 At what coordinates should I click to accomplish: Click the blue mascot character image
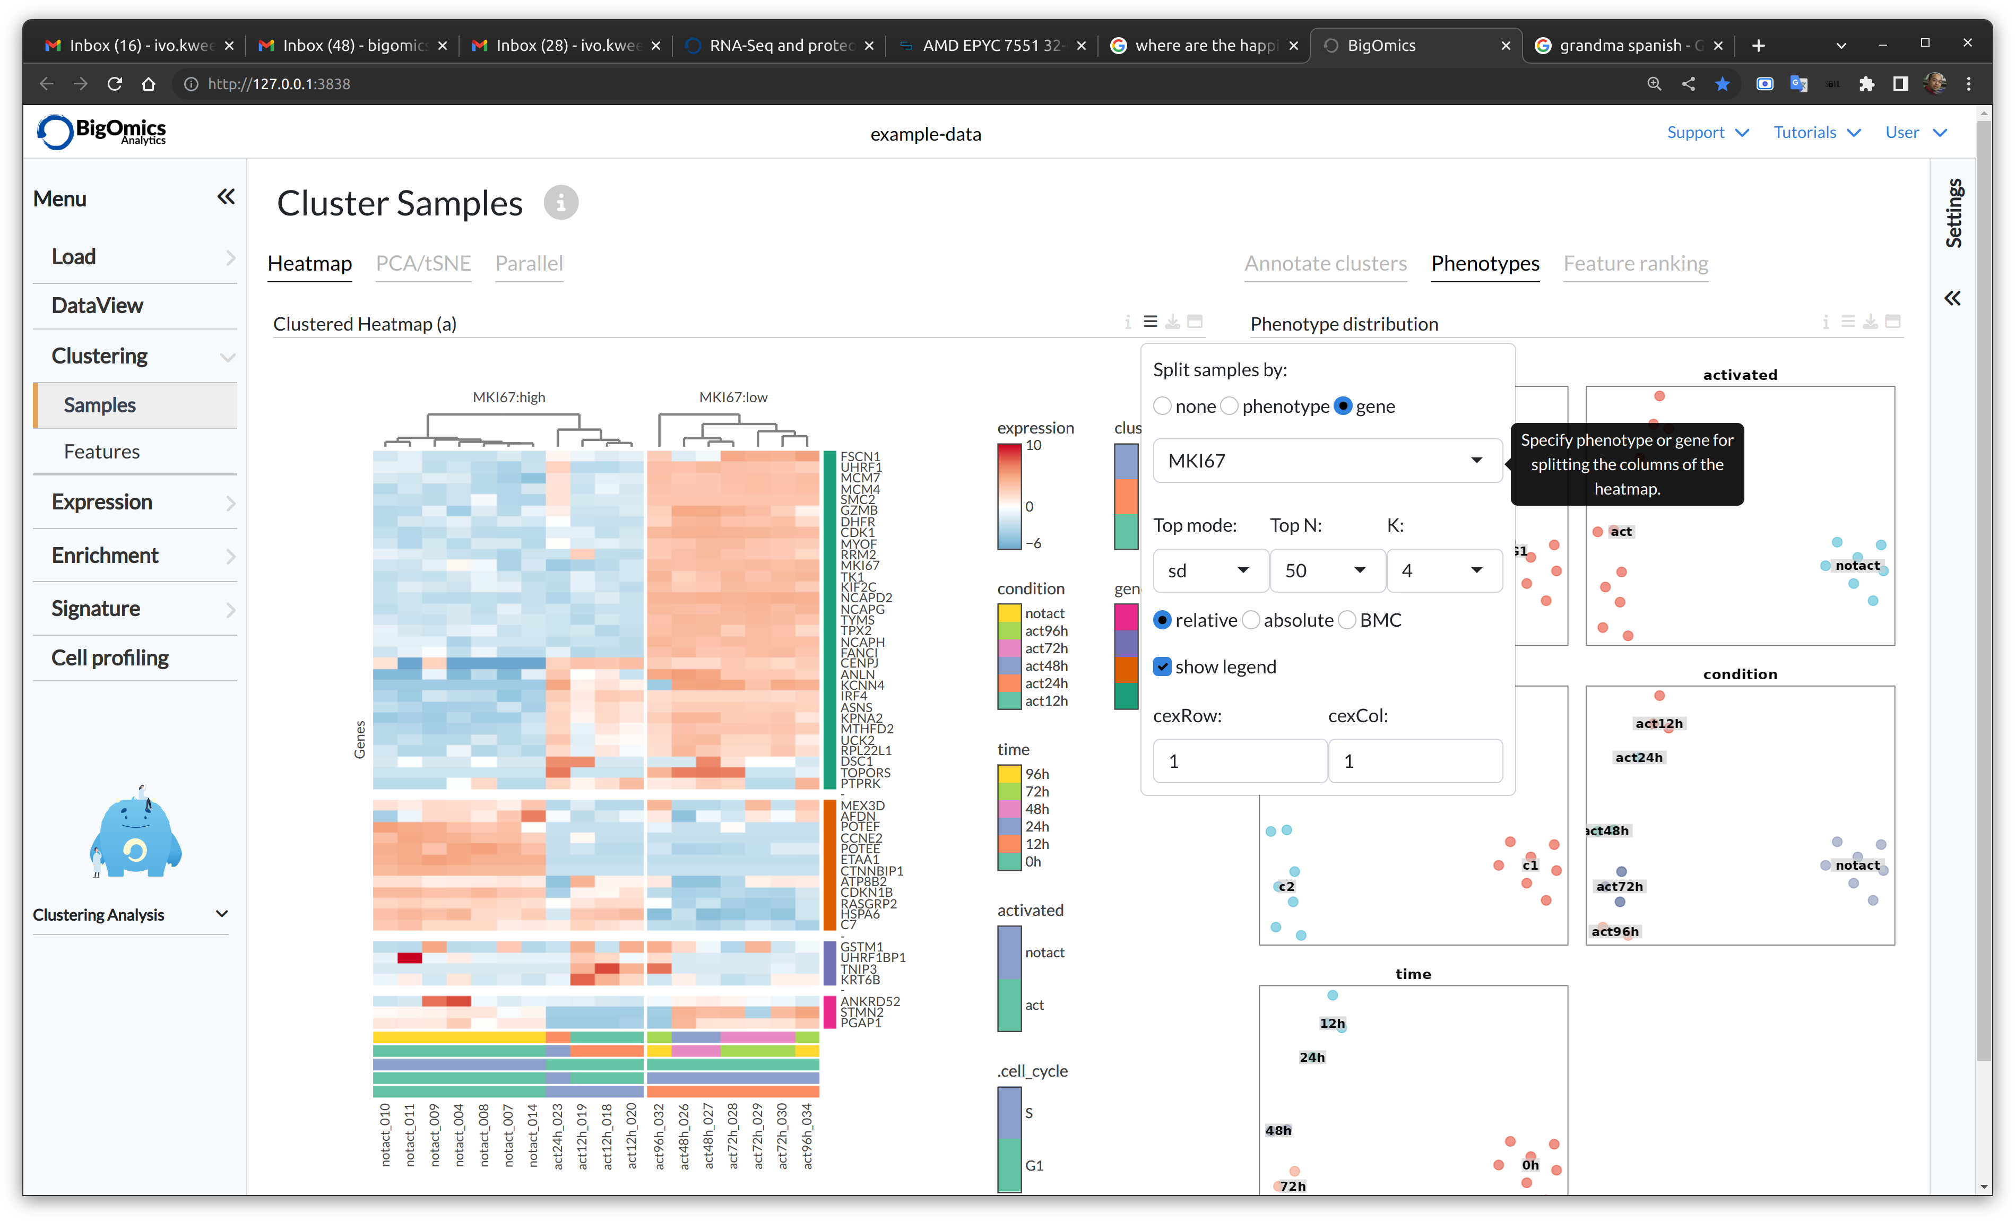[x=135, y=832]
